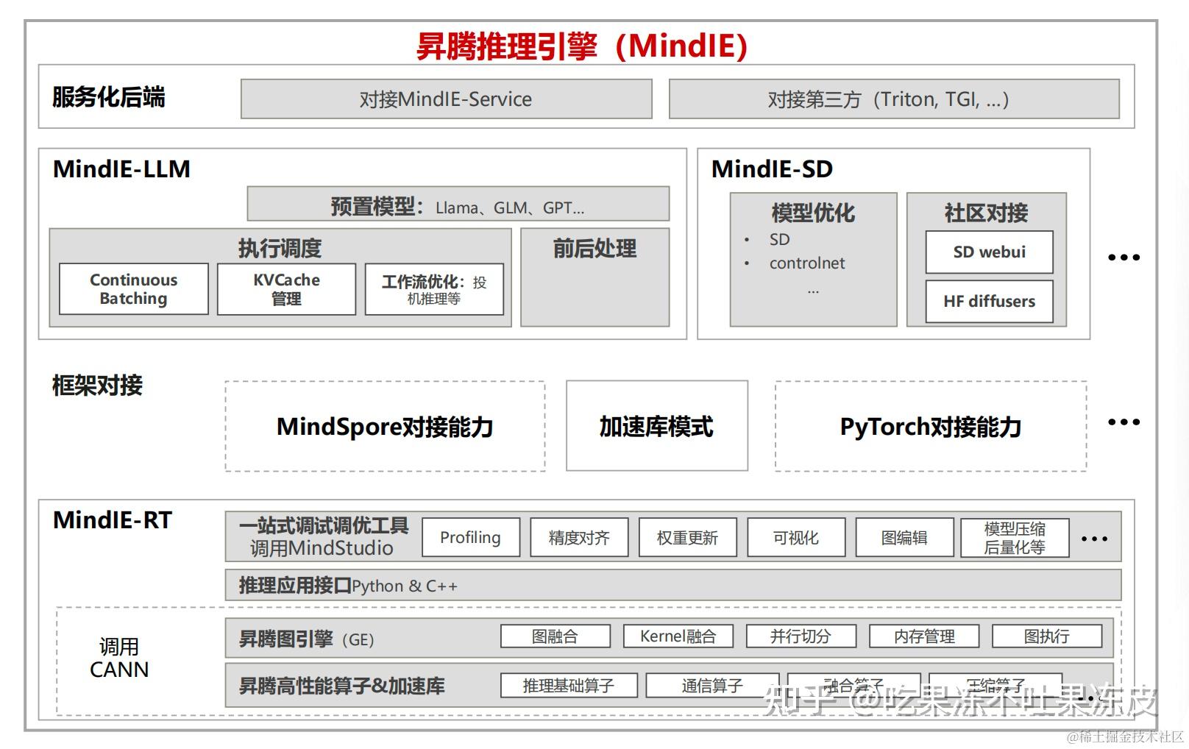Open the Profiling tool block

[470, 537]
